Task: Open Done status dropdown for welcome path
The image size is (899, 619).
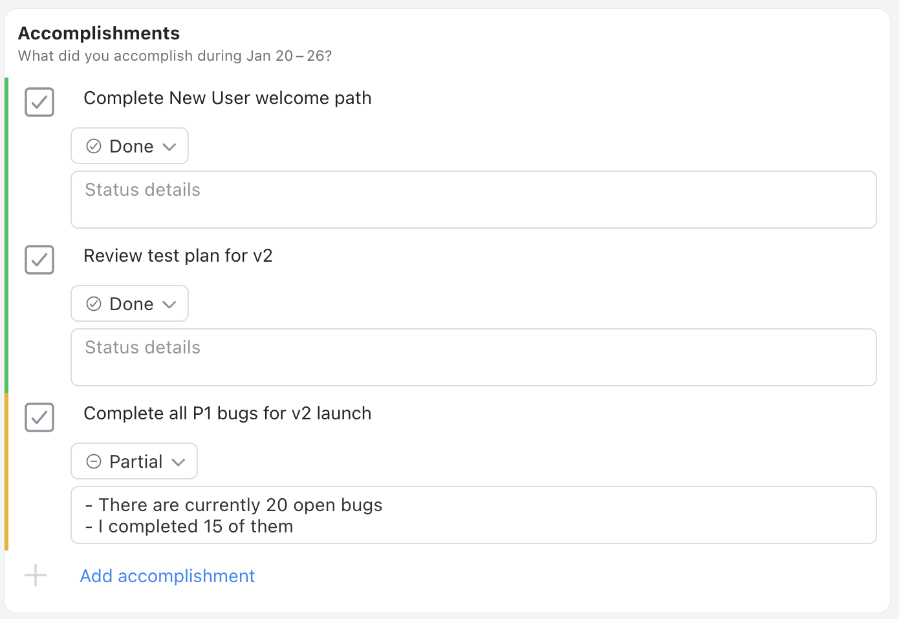Action: [129, 146]
